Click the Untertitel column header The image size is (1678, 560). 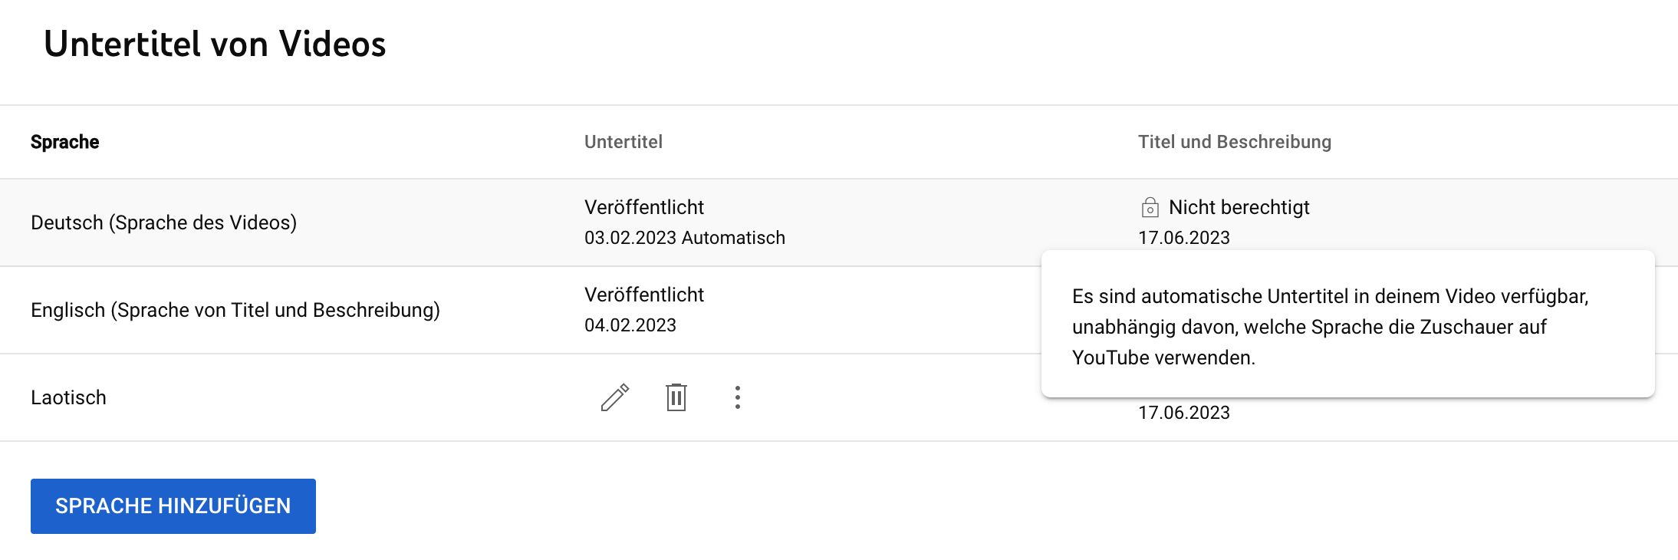[x=623, y=142]
